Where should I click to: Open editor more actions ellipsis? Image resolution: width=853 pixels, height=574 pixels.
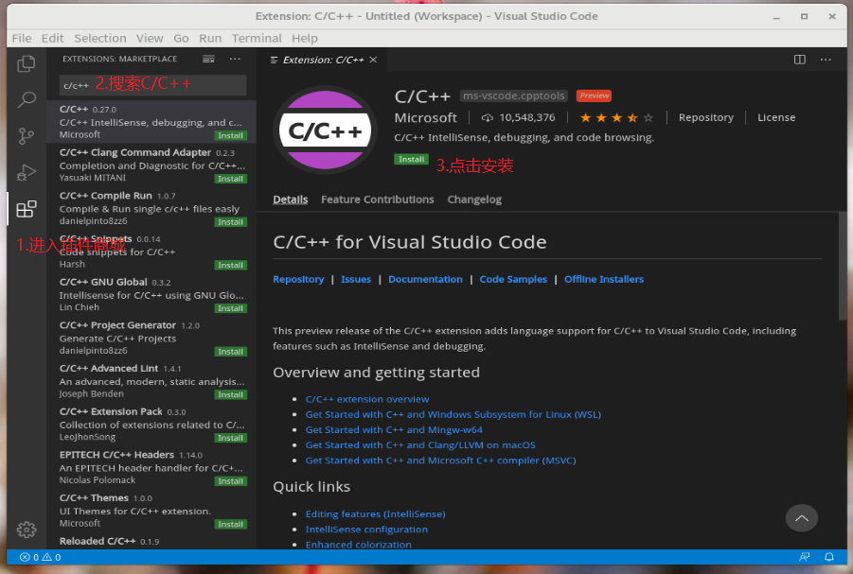click(826, 60)
